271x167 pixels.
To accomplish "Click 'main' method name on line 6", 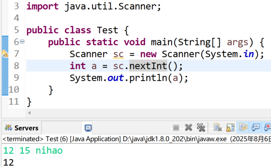I will tap(162, 42).
